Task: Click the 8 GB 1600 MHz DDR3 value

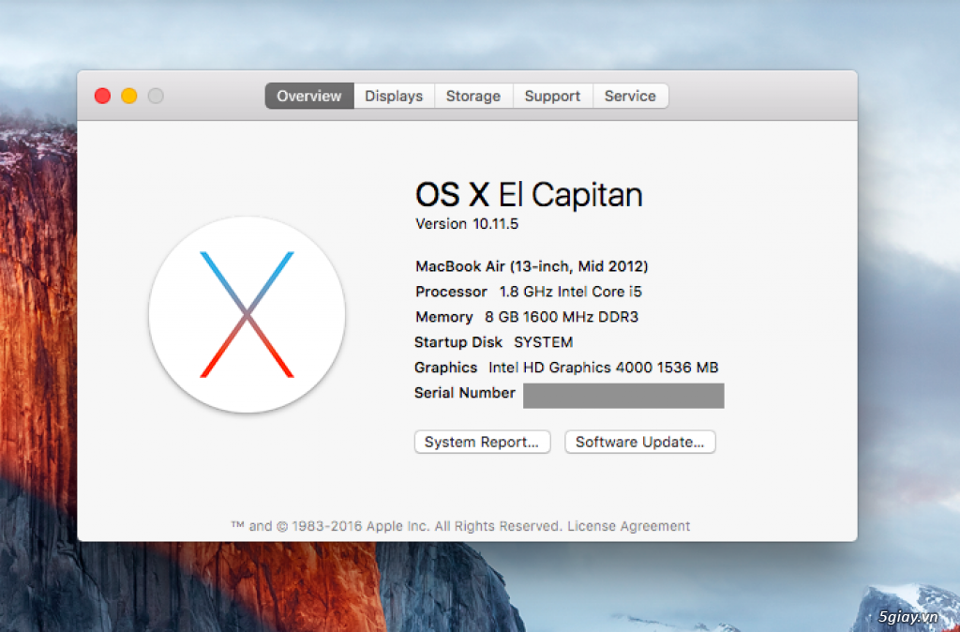Action: click(562, 317)
